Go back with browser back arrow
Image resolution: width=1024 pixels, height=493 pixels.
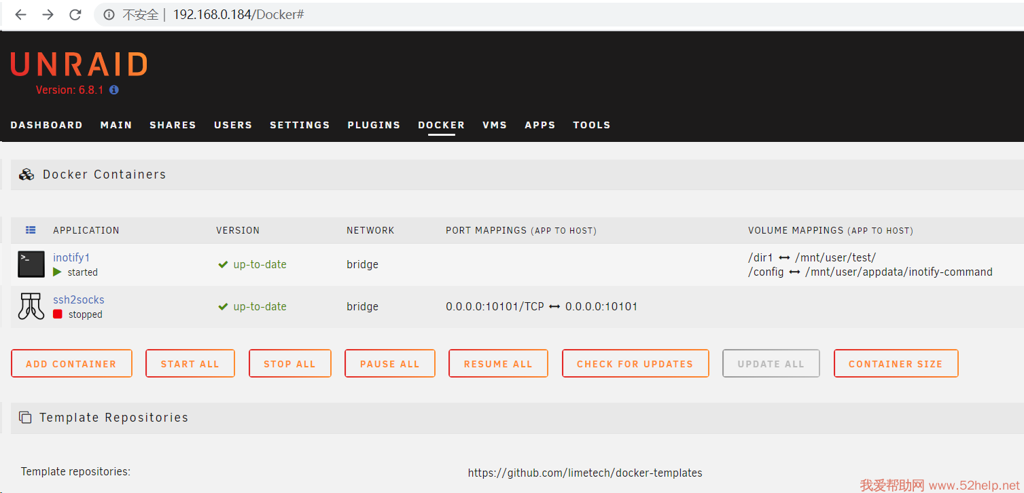point(20,14)
